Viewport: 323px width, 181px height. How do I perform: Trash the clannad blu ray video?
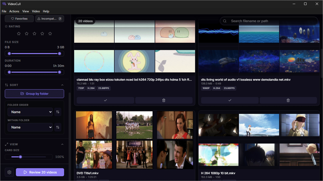tap(164, 100)
